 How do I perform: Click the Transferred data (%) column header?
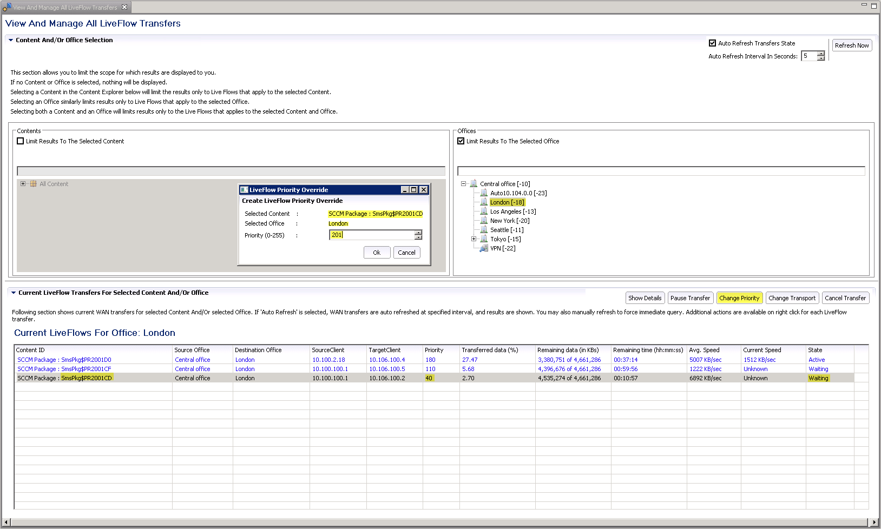pos(497,350)
